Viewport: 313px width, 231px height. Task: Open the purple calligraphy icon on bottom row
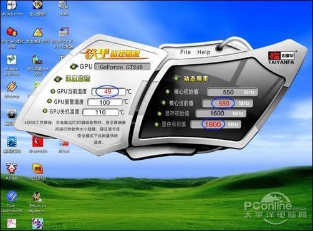tap(37, 224)
